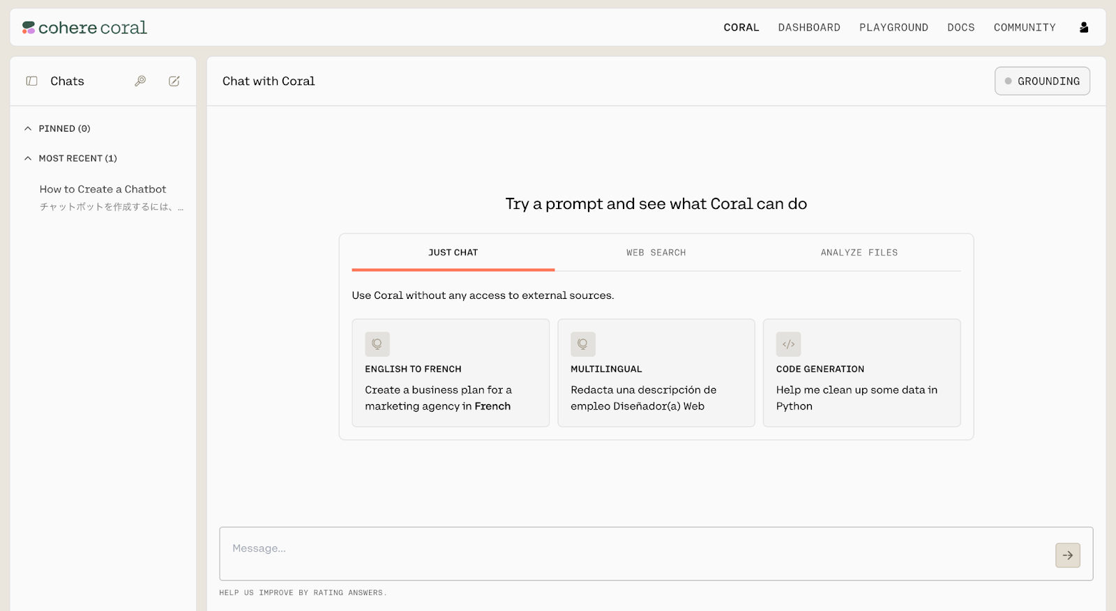This screenshot has height=611, width=1116.
Task: Collapse the Most Recent chats section
Action: coord(28,159)
